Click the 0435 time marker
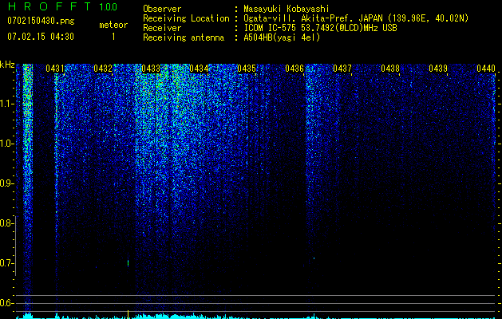Screen dimensions: 502x319 point(247,69)
